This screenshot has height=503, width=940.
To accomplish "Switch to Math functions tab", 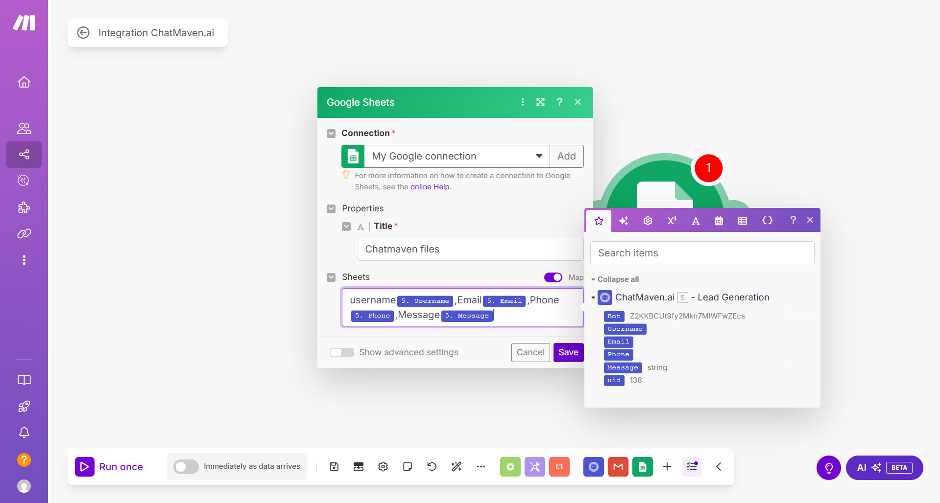I will point(672,221).
